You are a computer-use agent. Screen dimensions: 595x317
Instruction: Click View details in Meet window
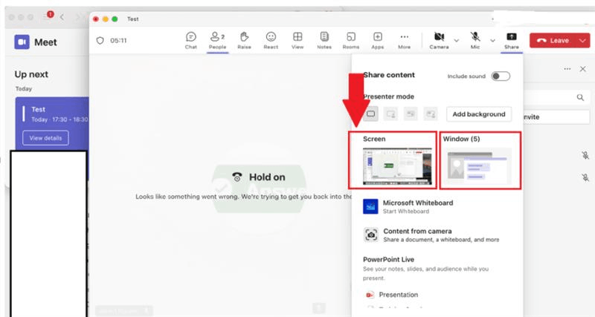pos(45,138)
